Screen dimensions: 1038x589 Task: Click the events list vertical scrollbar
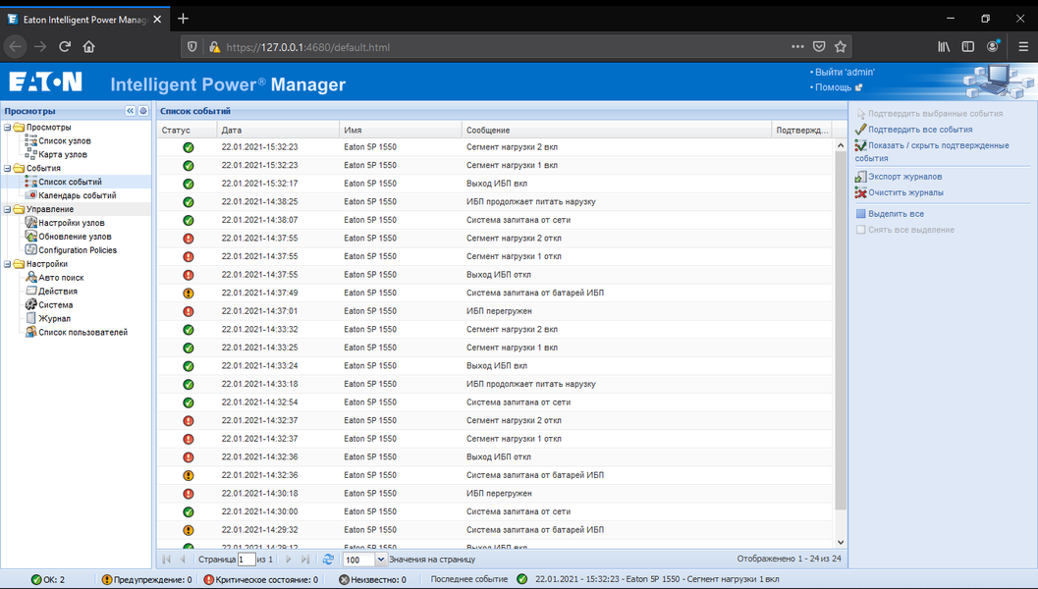841,330
